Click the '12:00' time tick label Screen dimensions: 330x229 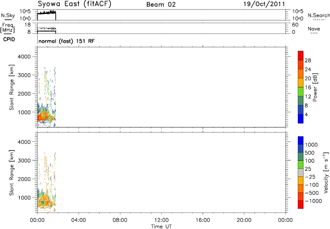pyautogui.click(x=161, y=220)
